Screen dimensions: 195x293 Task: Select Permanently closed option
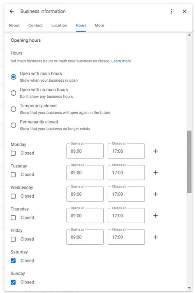pyautogui.click(x=14, y=125)
